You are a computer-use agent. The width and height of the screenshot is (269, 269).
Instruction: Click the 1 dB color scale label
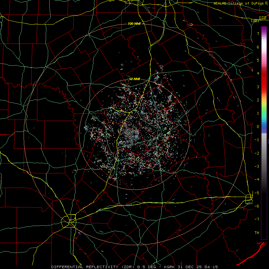pyautogui.click(x=258, y=113)
